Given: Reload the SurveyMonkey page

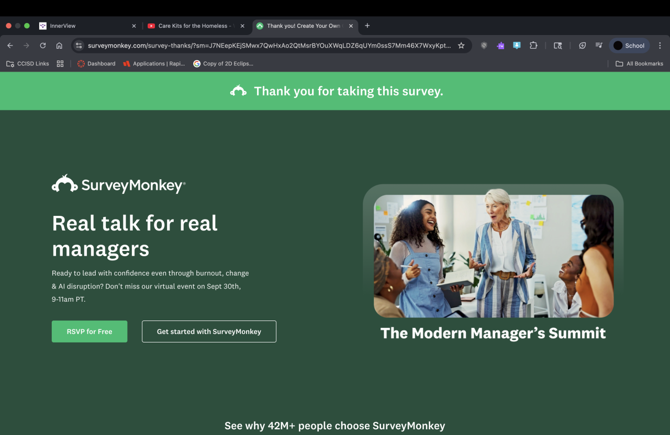Looking at the screenshot, I should pos(43,45).
